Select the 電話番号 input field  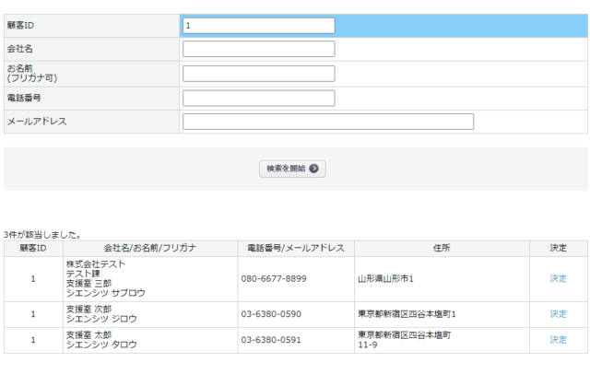(258, 98)
